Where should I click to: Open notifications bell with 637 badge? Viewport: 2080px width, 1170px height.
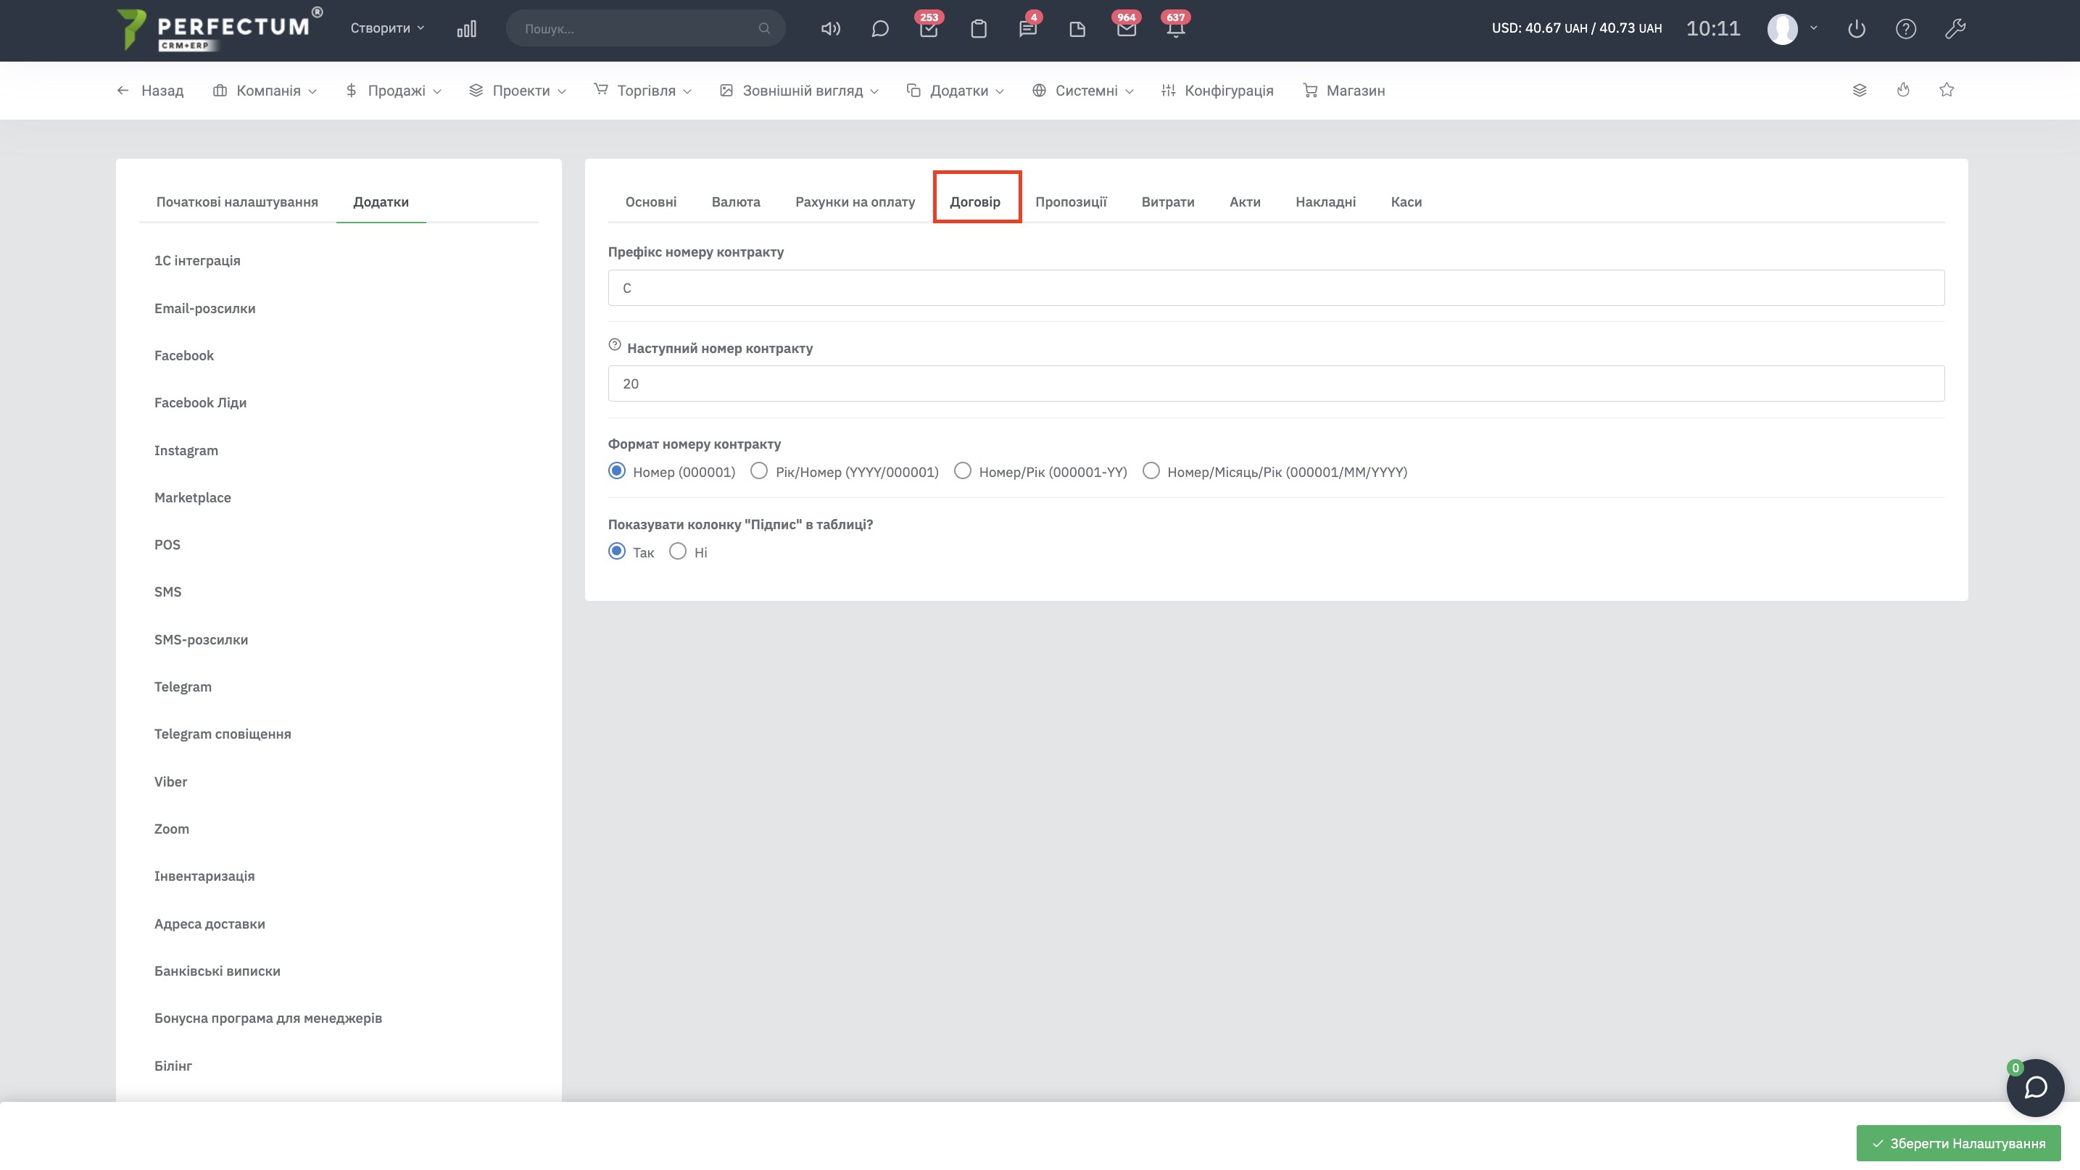[1174, 29]
